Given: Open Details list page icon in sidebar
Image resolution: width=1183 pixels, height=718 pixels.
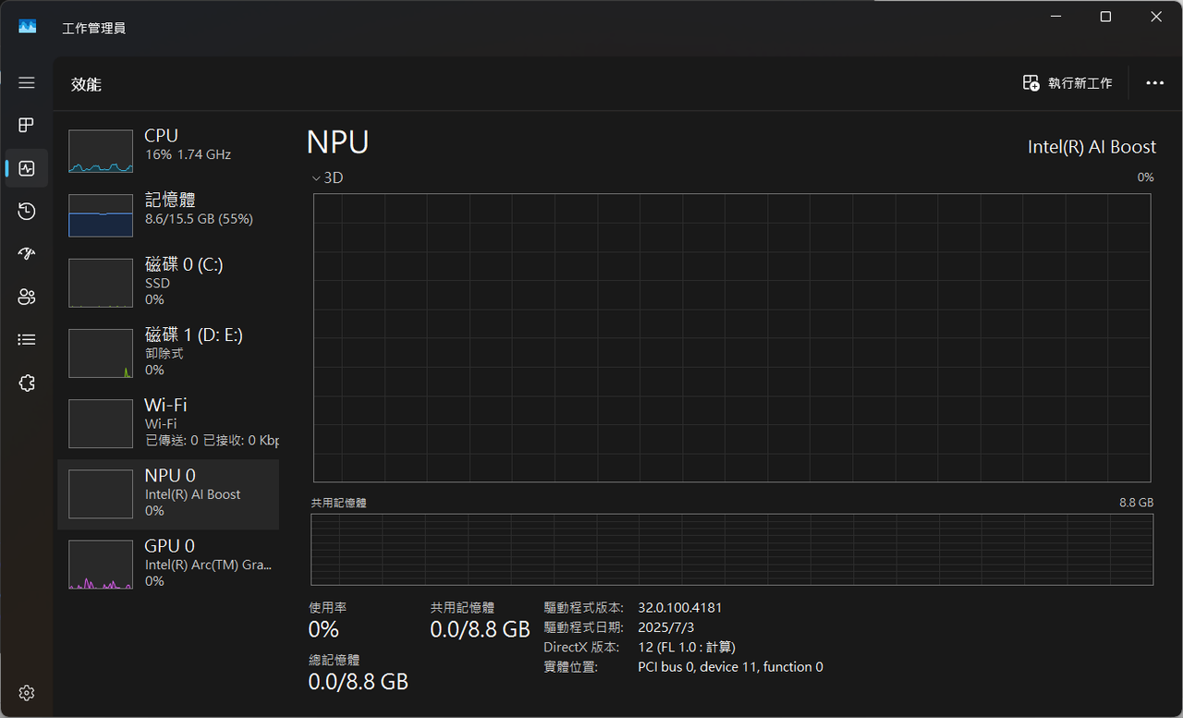Looking at the screenshot, I should pyautogui.click(x=27, y=340).
